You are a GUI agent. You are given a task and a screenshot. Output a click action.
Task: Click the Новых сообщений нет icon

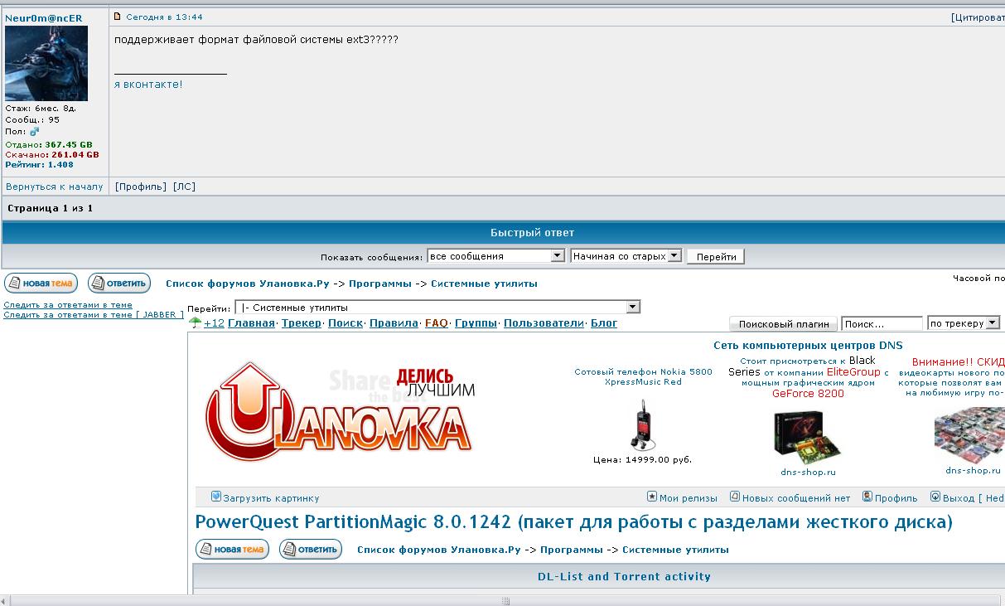pyautogui.click(x=735, y=497)
